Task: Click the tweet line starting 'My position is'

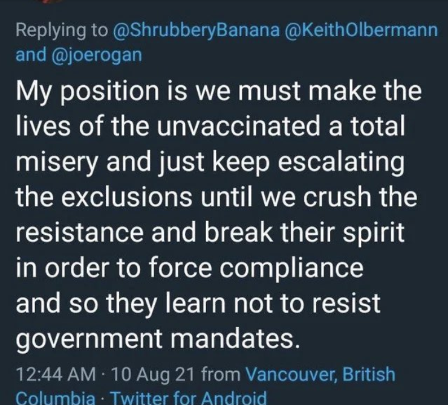Action: pos(219,92)
